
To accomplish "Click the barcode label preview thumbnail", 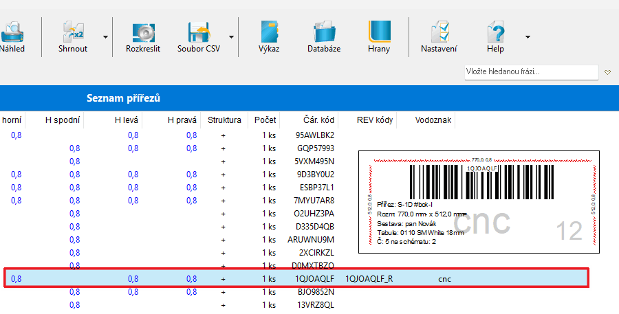I will (478, 201).
